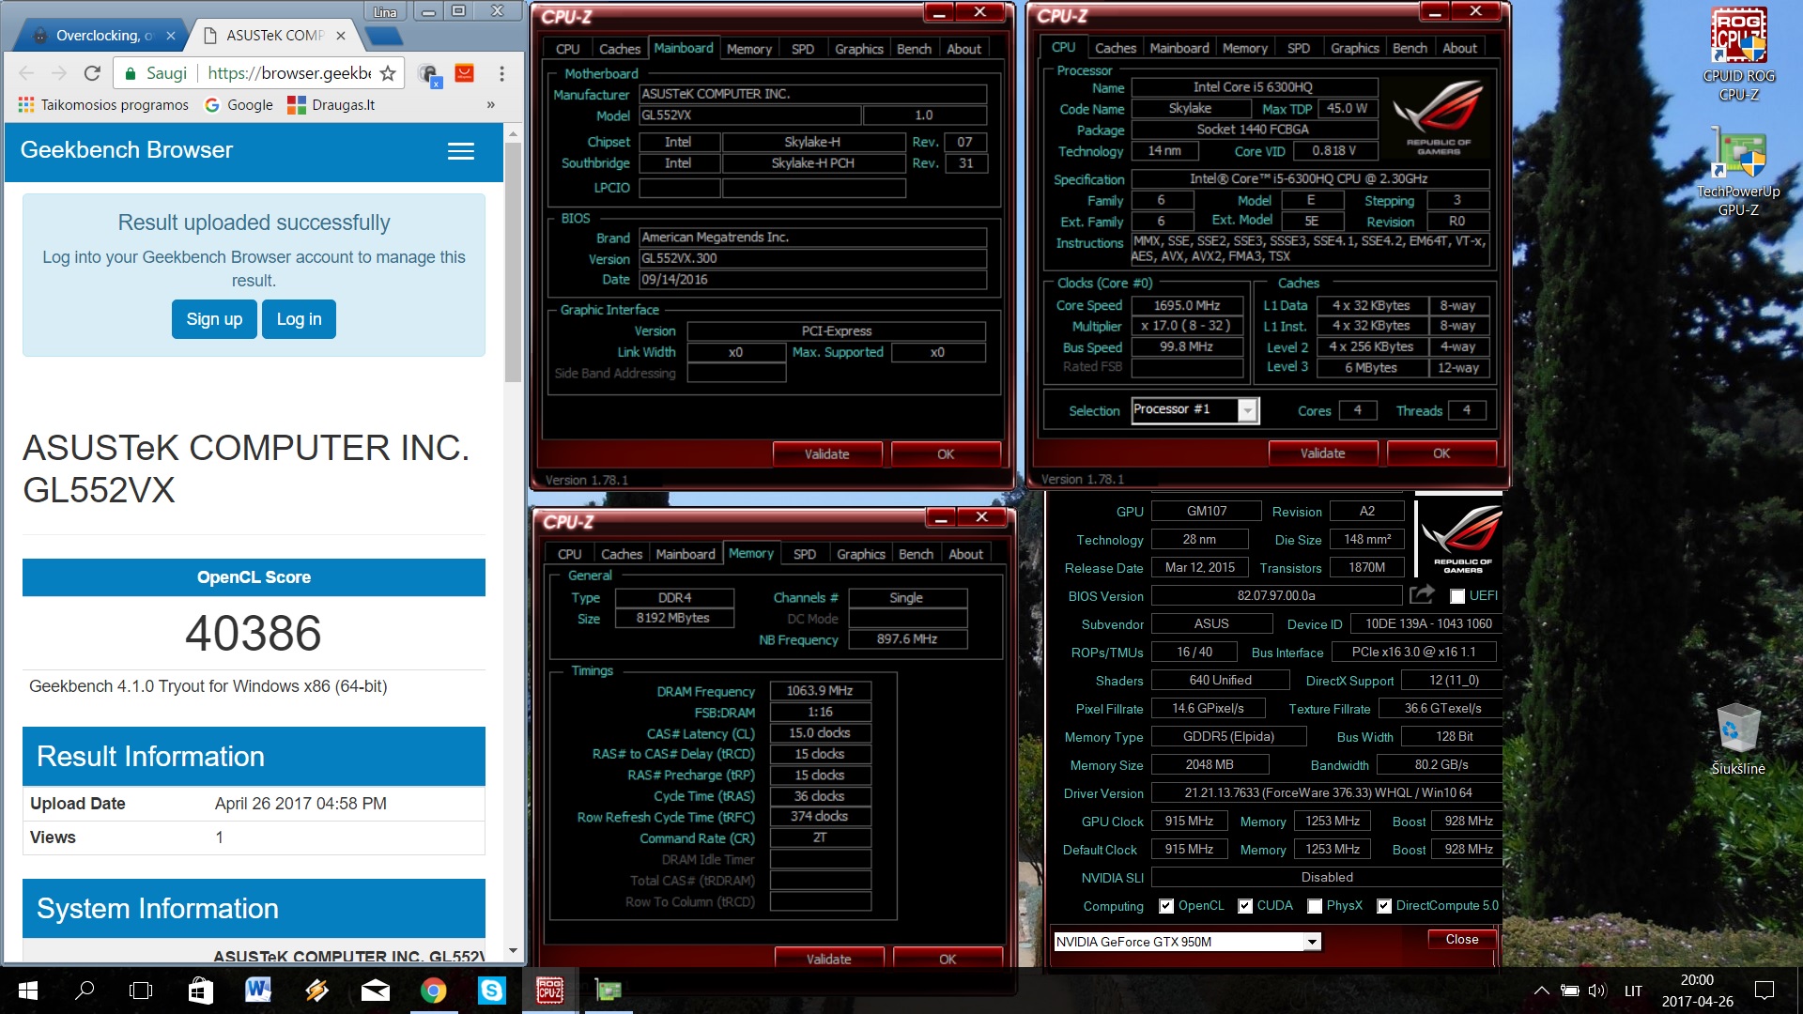Click the Log in button

(299, 319)
